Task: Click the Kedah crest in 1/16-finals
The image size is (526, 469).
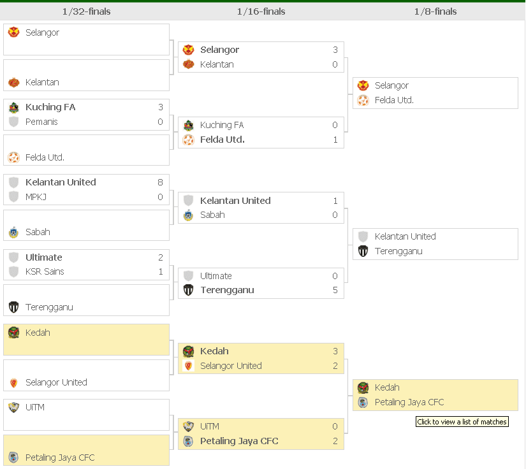Action: click(x=188, y=351)
